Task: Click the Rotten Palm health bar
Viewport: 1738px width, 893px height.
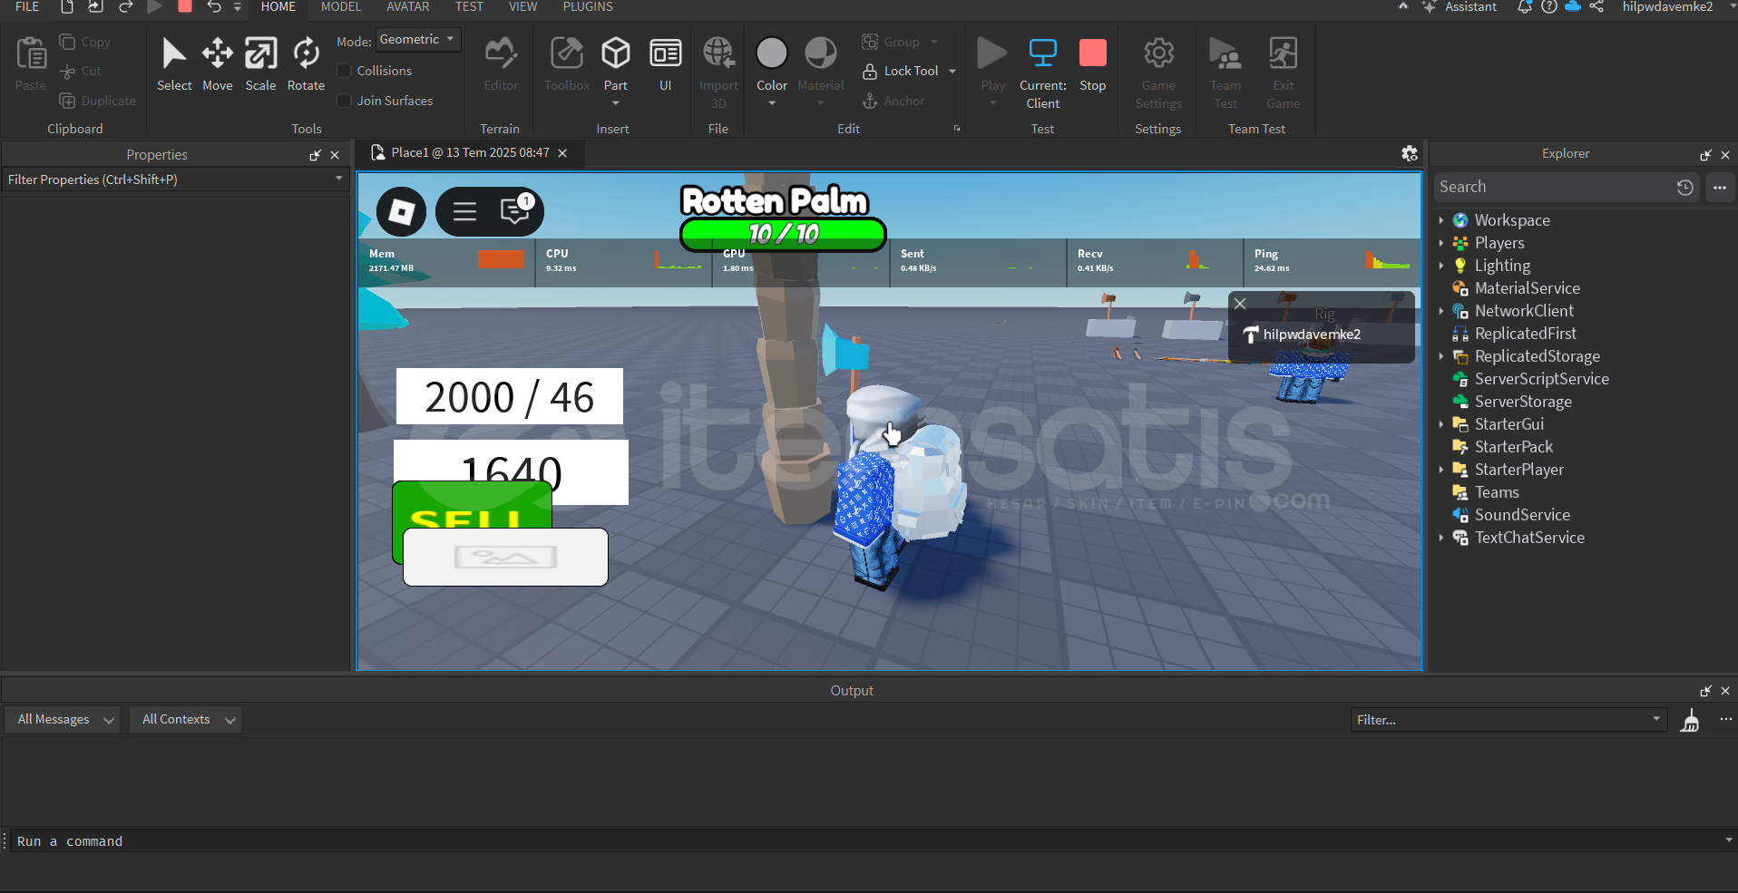Action: click(783, 234)
